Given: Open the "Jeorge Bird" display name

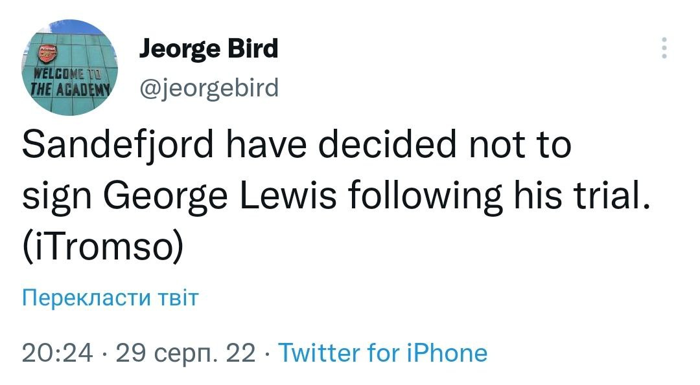Looking at the screenshot, I should coord(209,49).
